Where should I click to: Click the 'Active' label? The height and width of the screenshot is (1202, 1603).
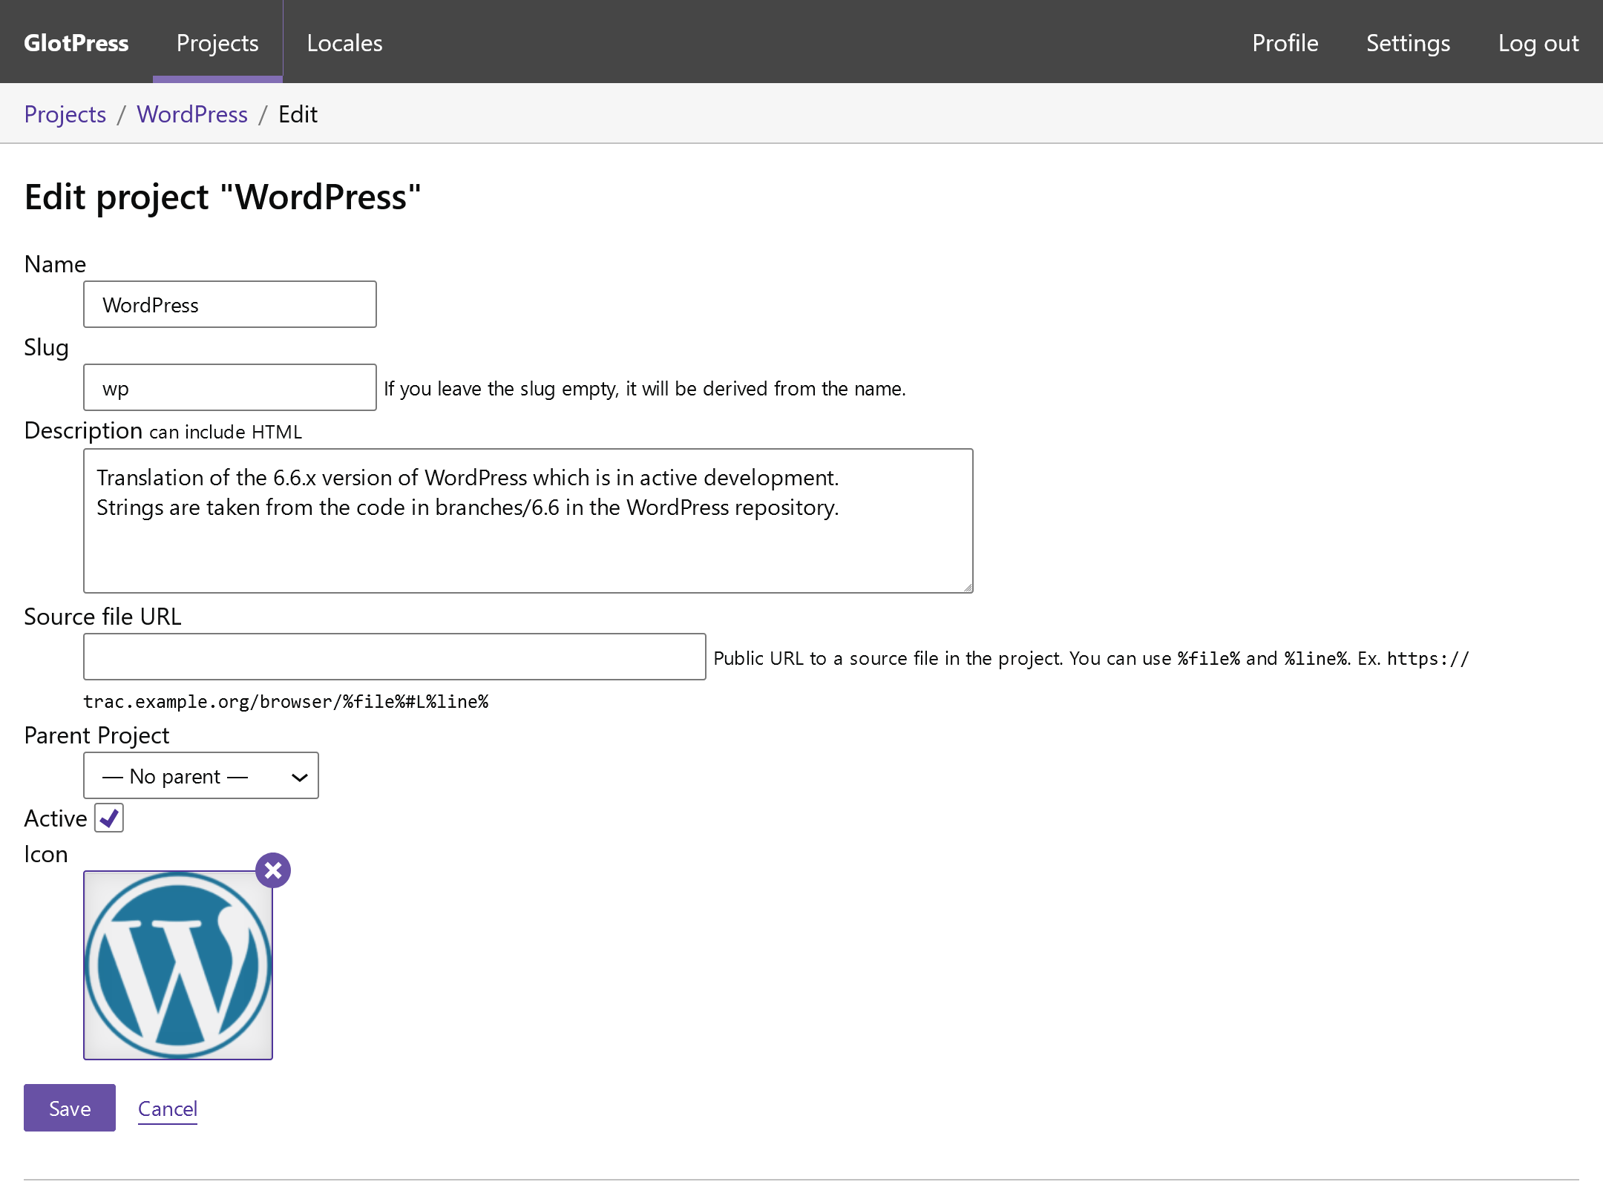pyautogui.click(x=56, y=818)
